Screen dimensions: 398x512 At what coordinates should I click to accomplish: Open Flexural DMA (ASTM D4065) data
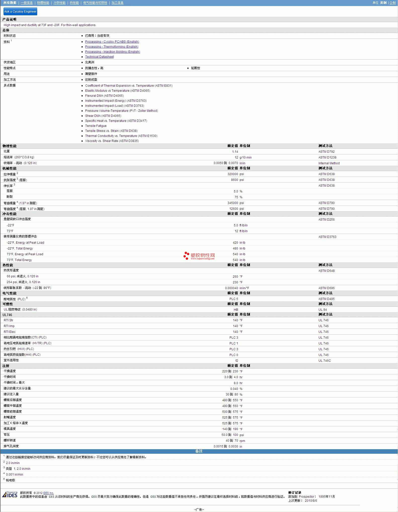point(104,96)
